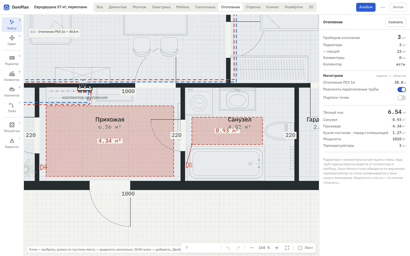Switch to the Все tab
The height and width of the screenshot is (256, 410).
point(100,7)
